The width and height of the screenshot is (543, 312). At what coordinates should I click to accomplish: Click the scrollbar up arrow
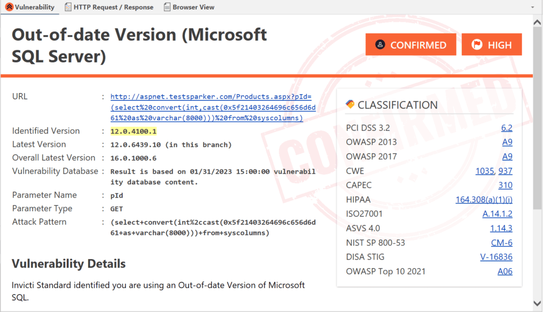tap(537, 20)
